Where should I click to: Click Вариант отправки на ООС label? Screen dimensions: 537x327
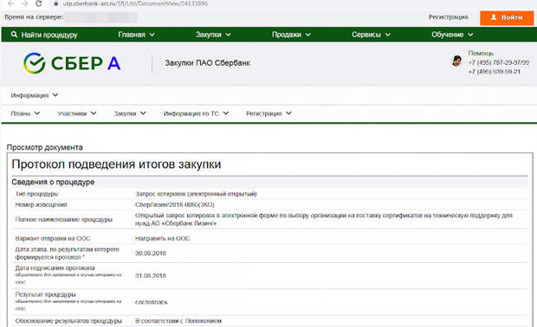(x=53, y=239)
